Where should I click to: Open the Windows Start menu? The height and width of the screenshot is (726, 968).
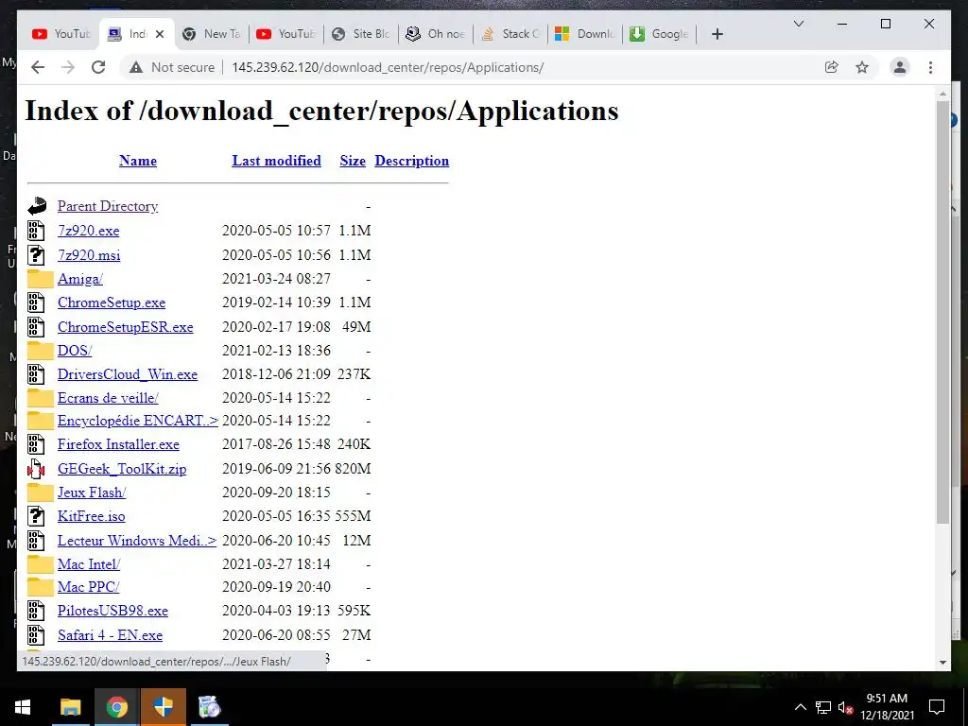[x=23, y=707]
